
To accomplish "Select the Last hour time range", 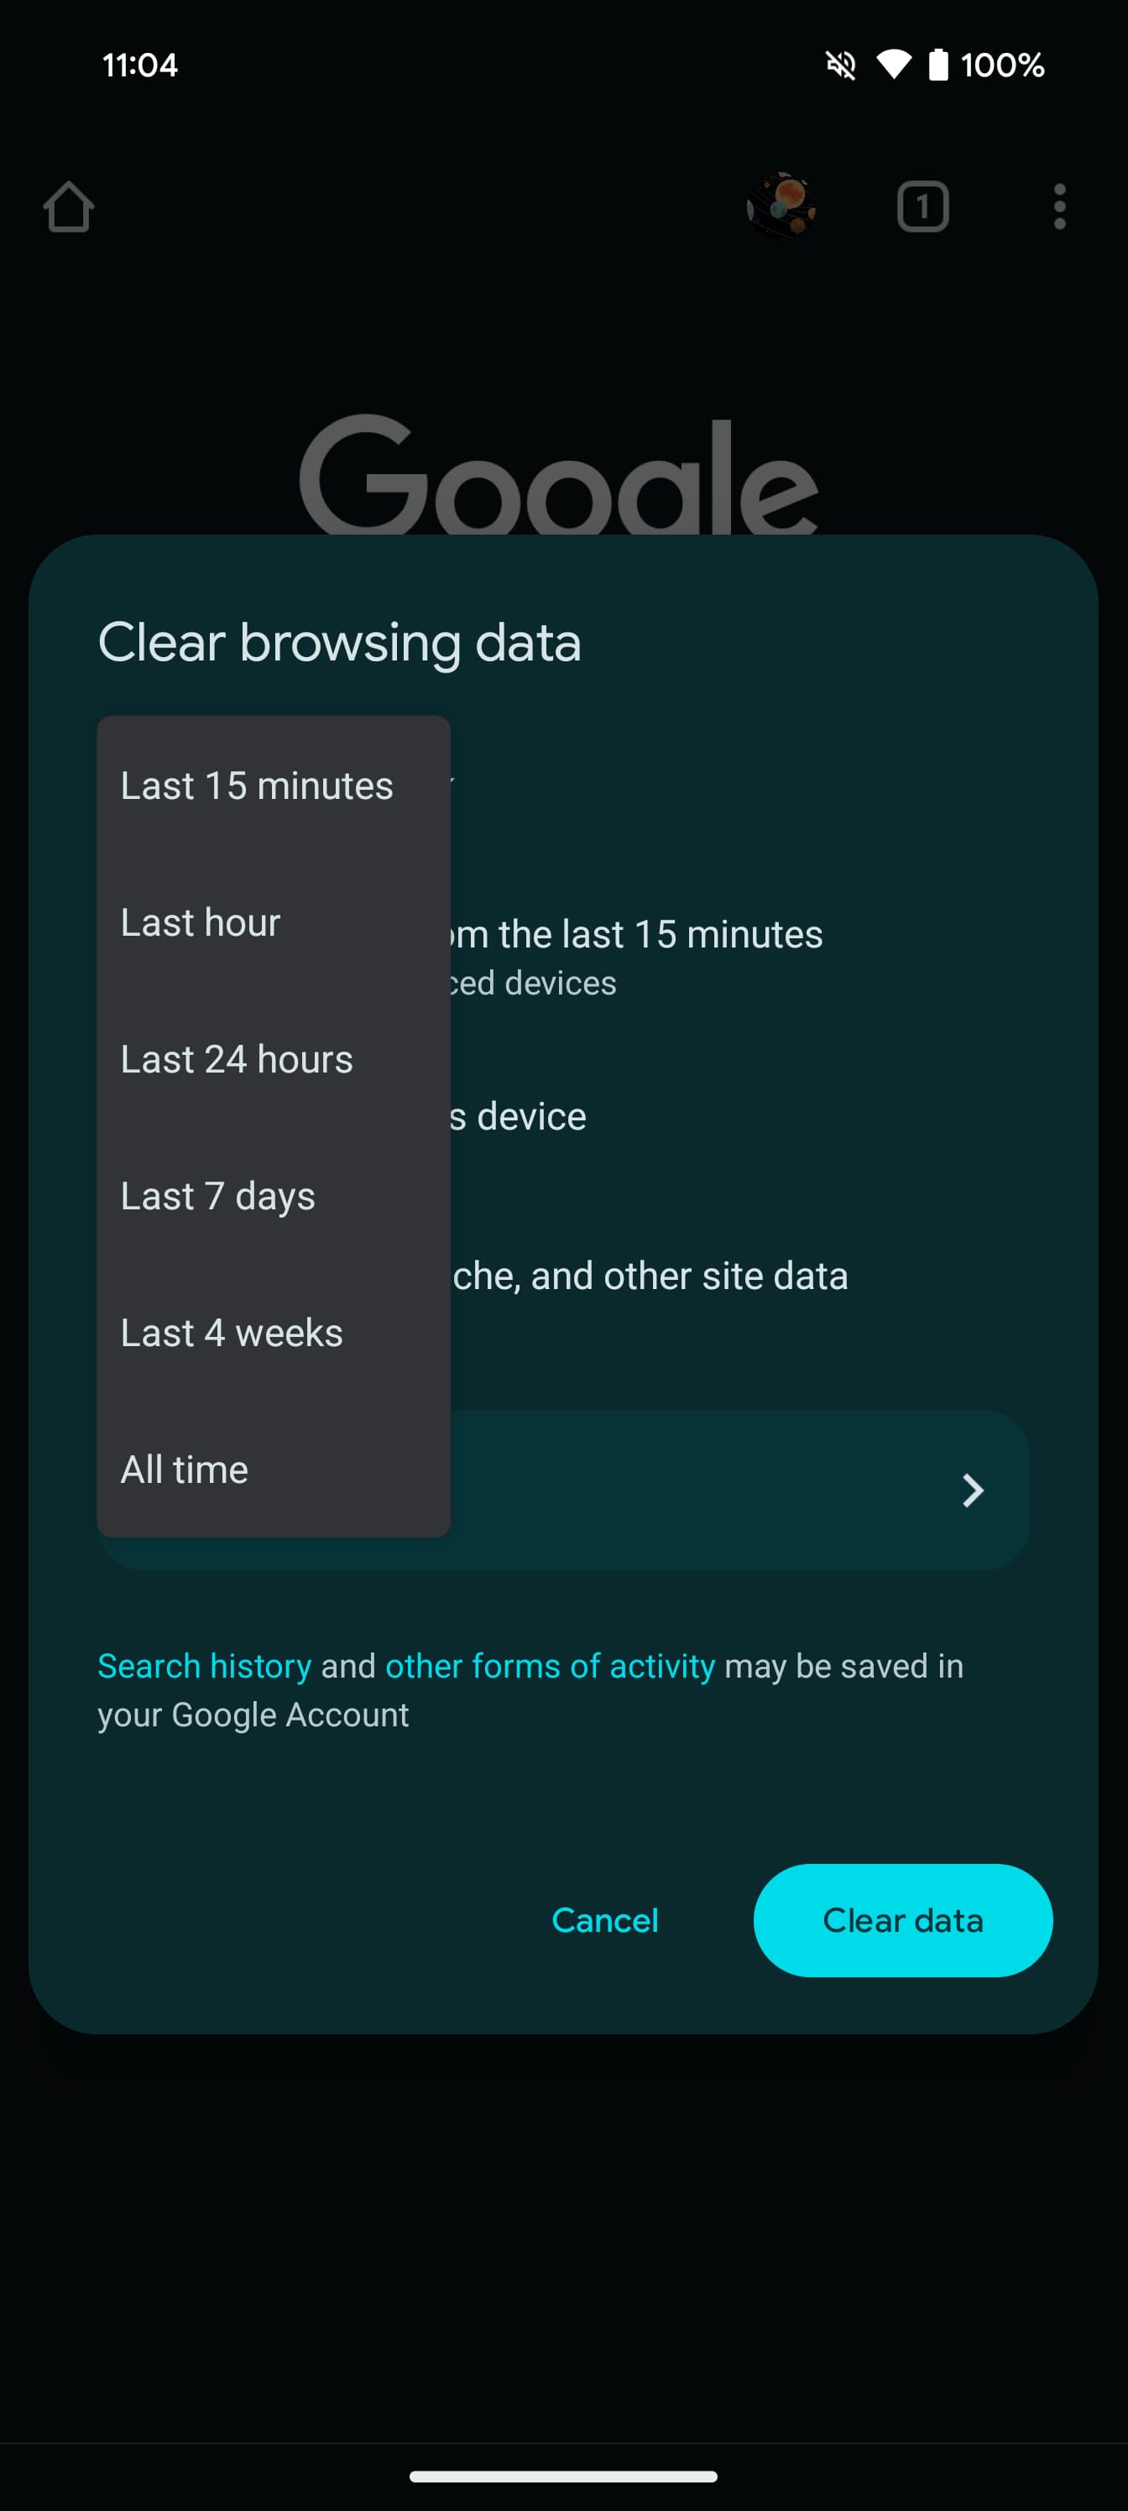I will pyautogui.click(x=201, y=922).
